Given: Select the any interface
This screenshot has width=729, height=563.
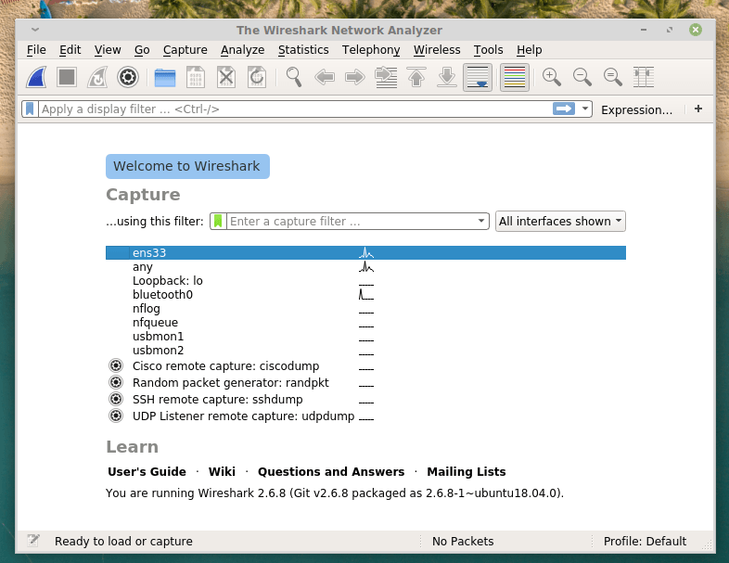Looking at the screenshot, I should [x=365, y=267].
